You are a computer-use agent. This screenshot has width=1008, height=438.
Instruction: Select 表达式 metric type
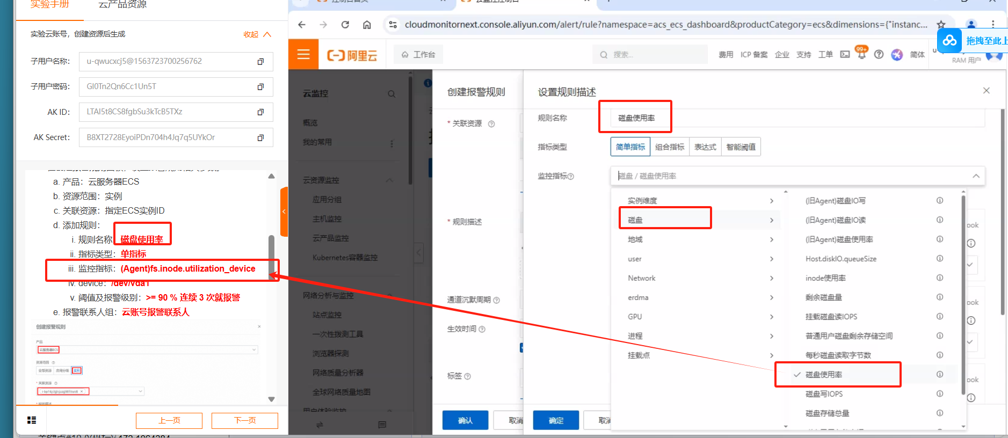pyautogui.click(x=705, y=147)
